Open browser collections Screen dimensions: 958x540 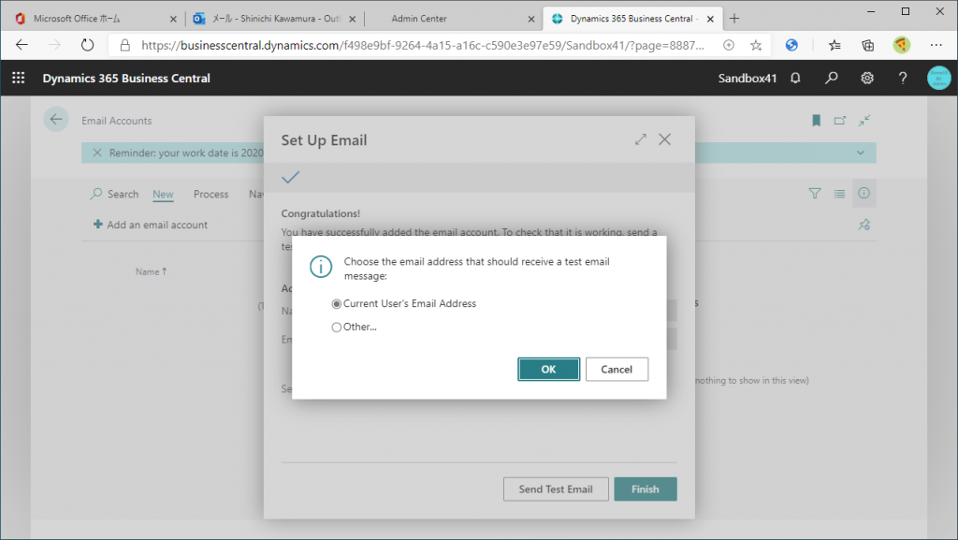867,45
